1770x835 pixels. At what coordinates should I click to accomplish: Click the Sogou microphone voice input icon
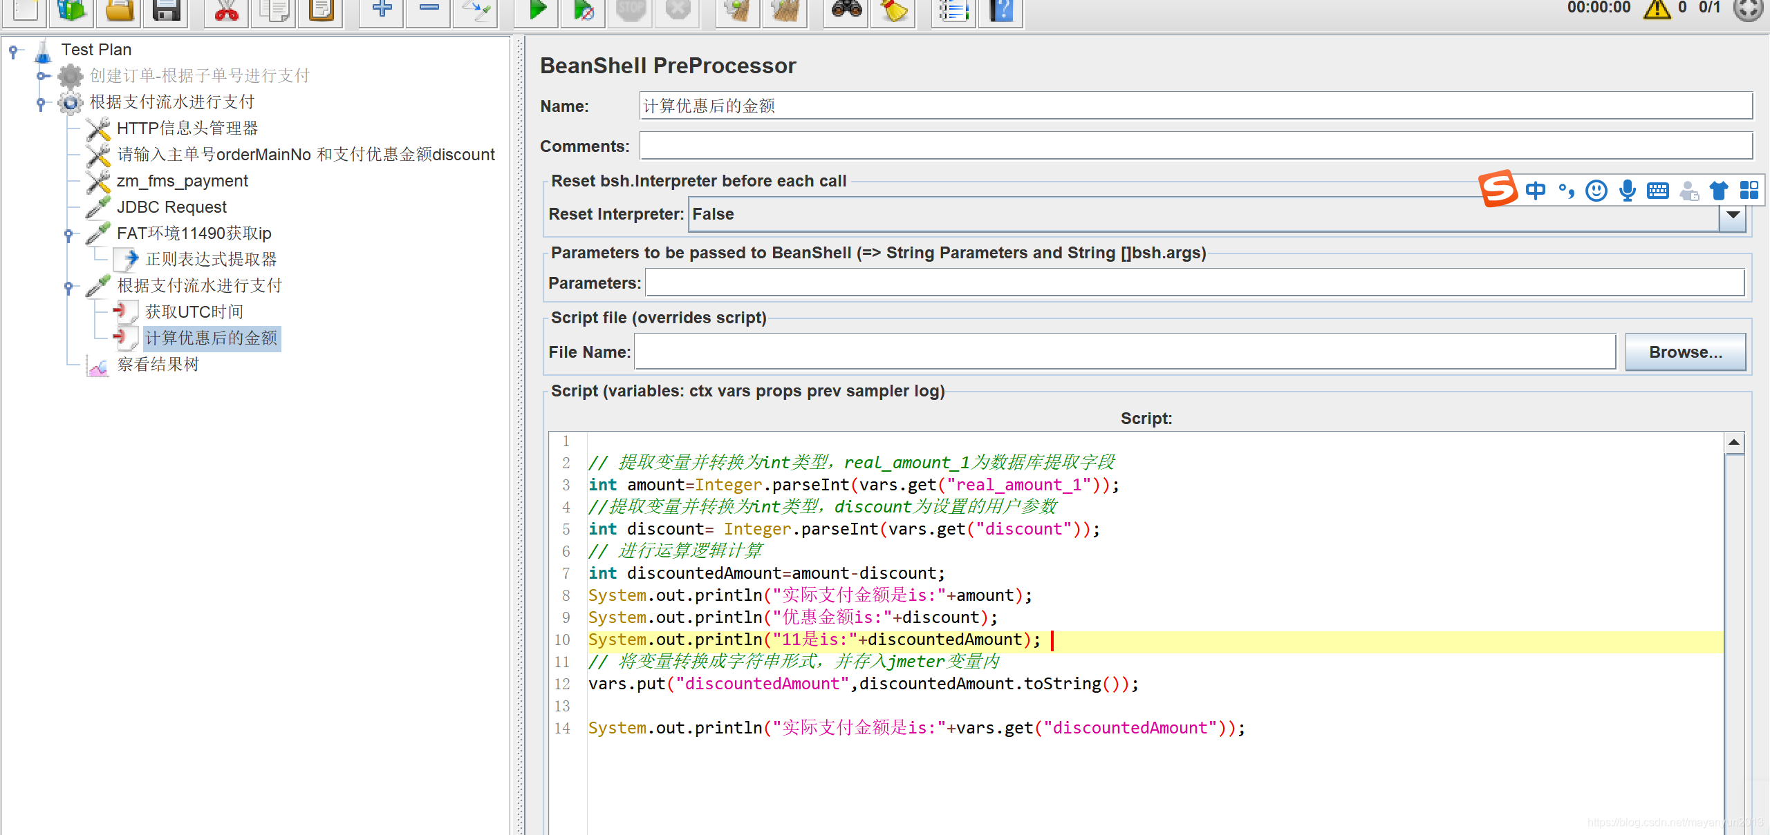pyautogui.click(x=1628, y=190)
